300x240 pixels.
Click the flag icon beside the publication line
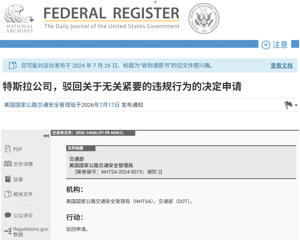[288, 105]
